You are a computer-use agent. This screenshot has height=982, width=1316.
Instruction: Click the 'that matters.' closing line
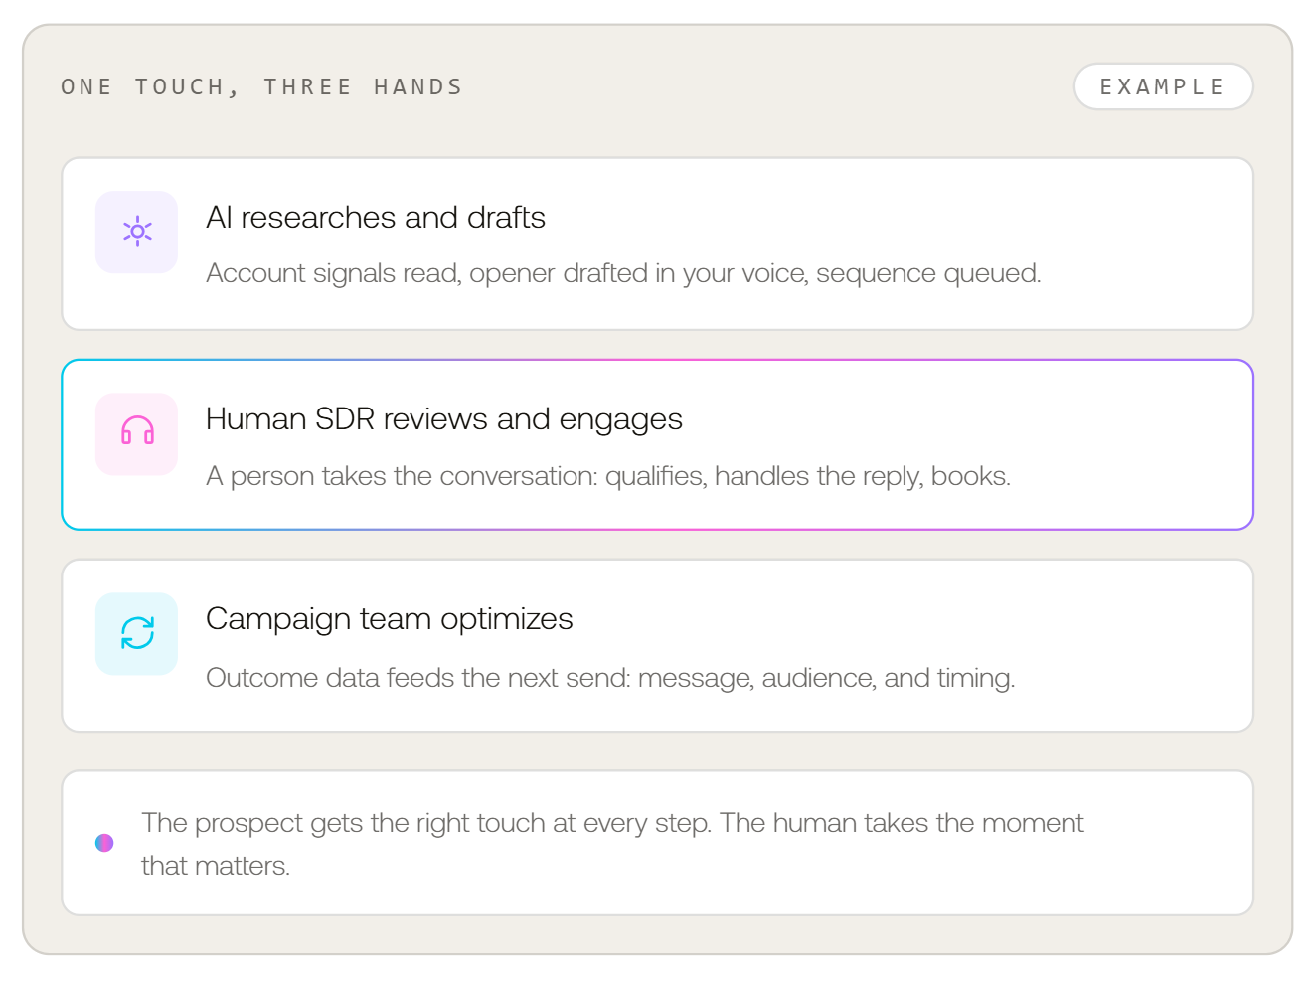pyautogui.click(x=216, y=866)
